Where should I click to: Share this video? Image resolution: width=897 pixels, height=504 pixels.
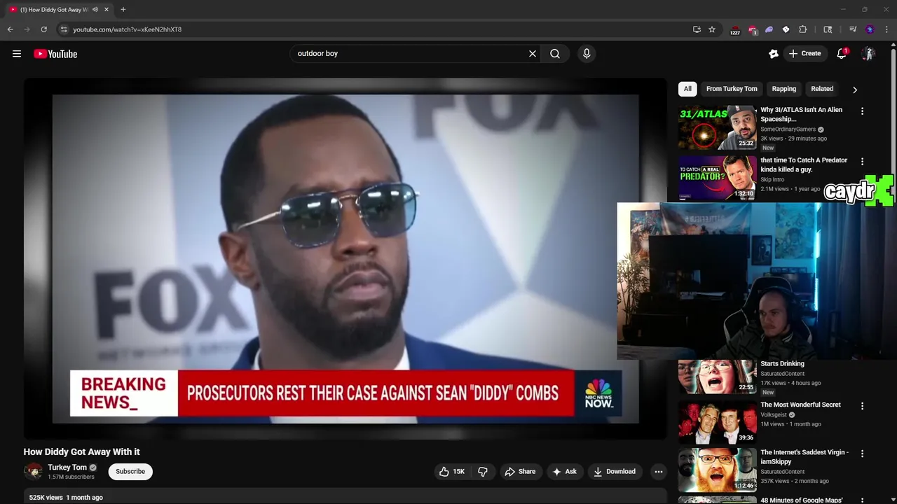pos(520,472)
